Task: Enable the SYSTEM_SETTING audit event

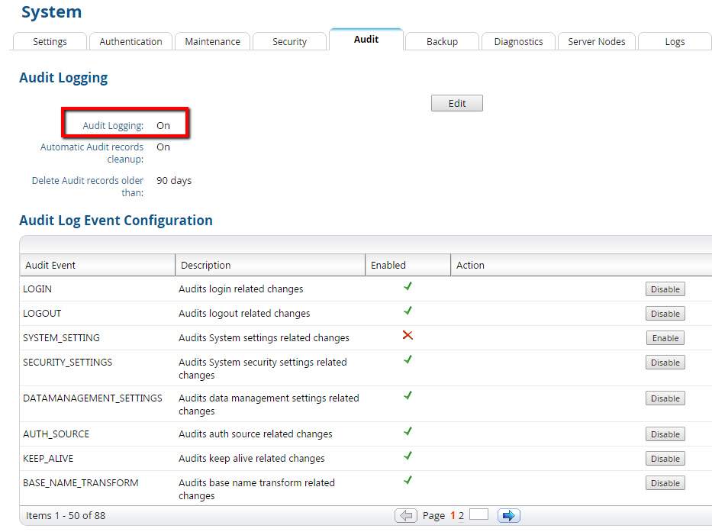Action: click(665, 338)
